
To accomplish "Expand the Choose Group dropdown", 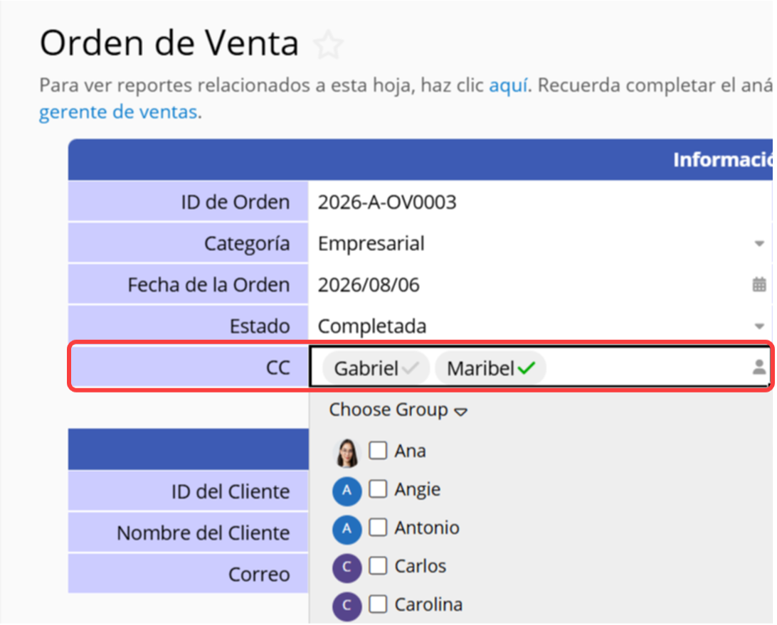I will [398, 410].
